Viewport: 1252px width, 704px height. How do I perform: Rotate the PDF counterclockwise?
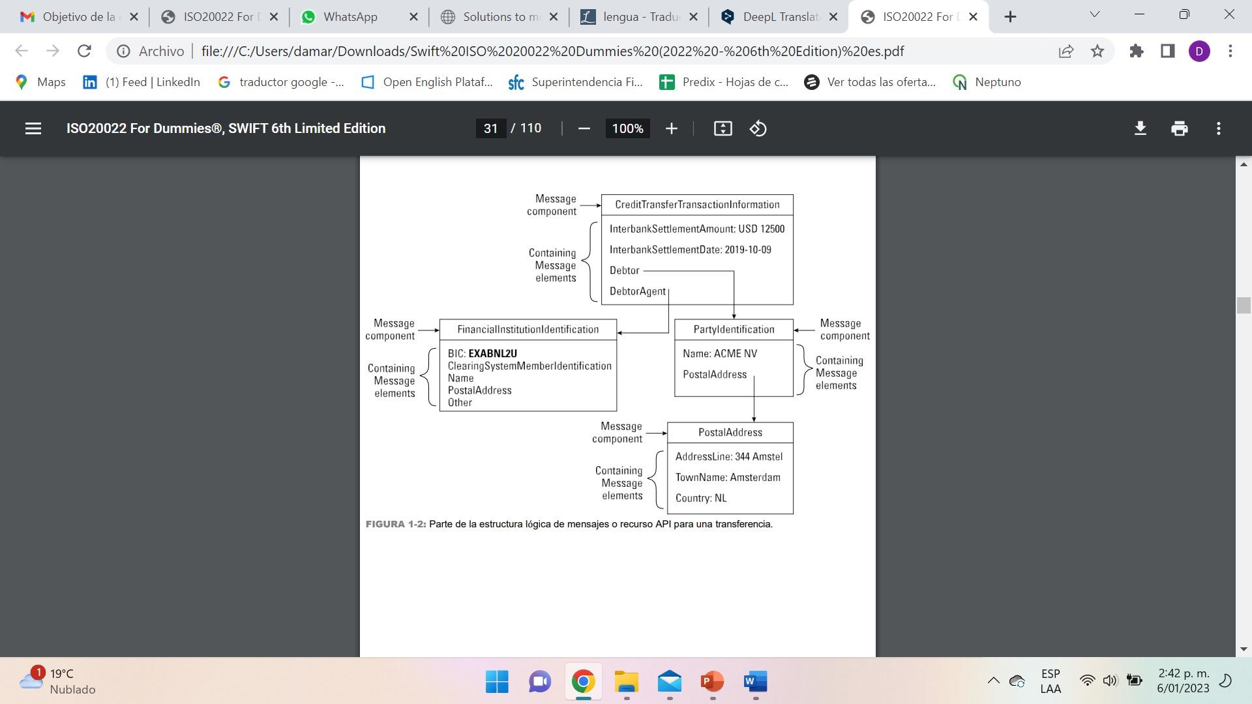pyautogui.click(x=758, y=128)
